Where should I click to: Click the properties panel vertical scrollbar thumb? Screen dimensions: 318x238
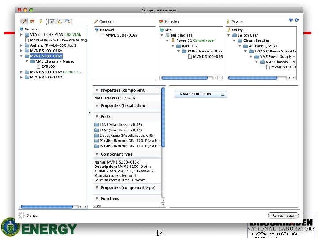pyautogui.click(x=163, y=117)
